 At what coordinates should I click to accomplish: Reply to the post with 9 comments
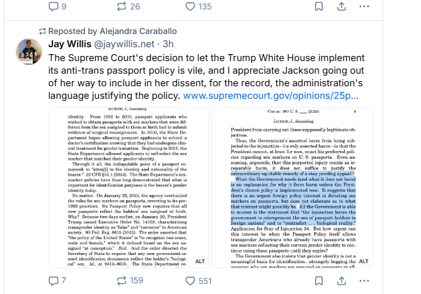(x=57, y=6)
